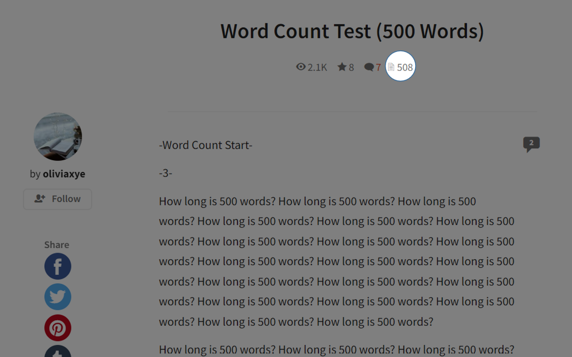Share the article on Twitter
The image size is (572, 357).
coord(58,297)
